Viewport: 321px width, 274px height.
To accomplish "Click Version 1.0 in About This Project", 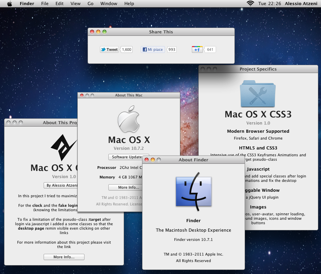I will coord(64,177).
